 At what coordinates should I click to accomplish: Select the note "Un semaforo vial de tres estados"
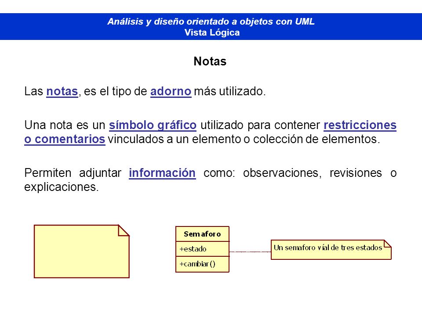coord(331,250)
